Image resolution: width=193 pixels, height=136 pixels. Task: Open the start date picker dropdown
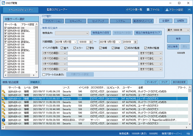[75, 42]
